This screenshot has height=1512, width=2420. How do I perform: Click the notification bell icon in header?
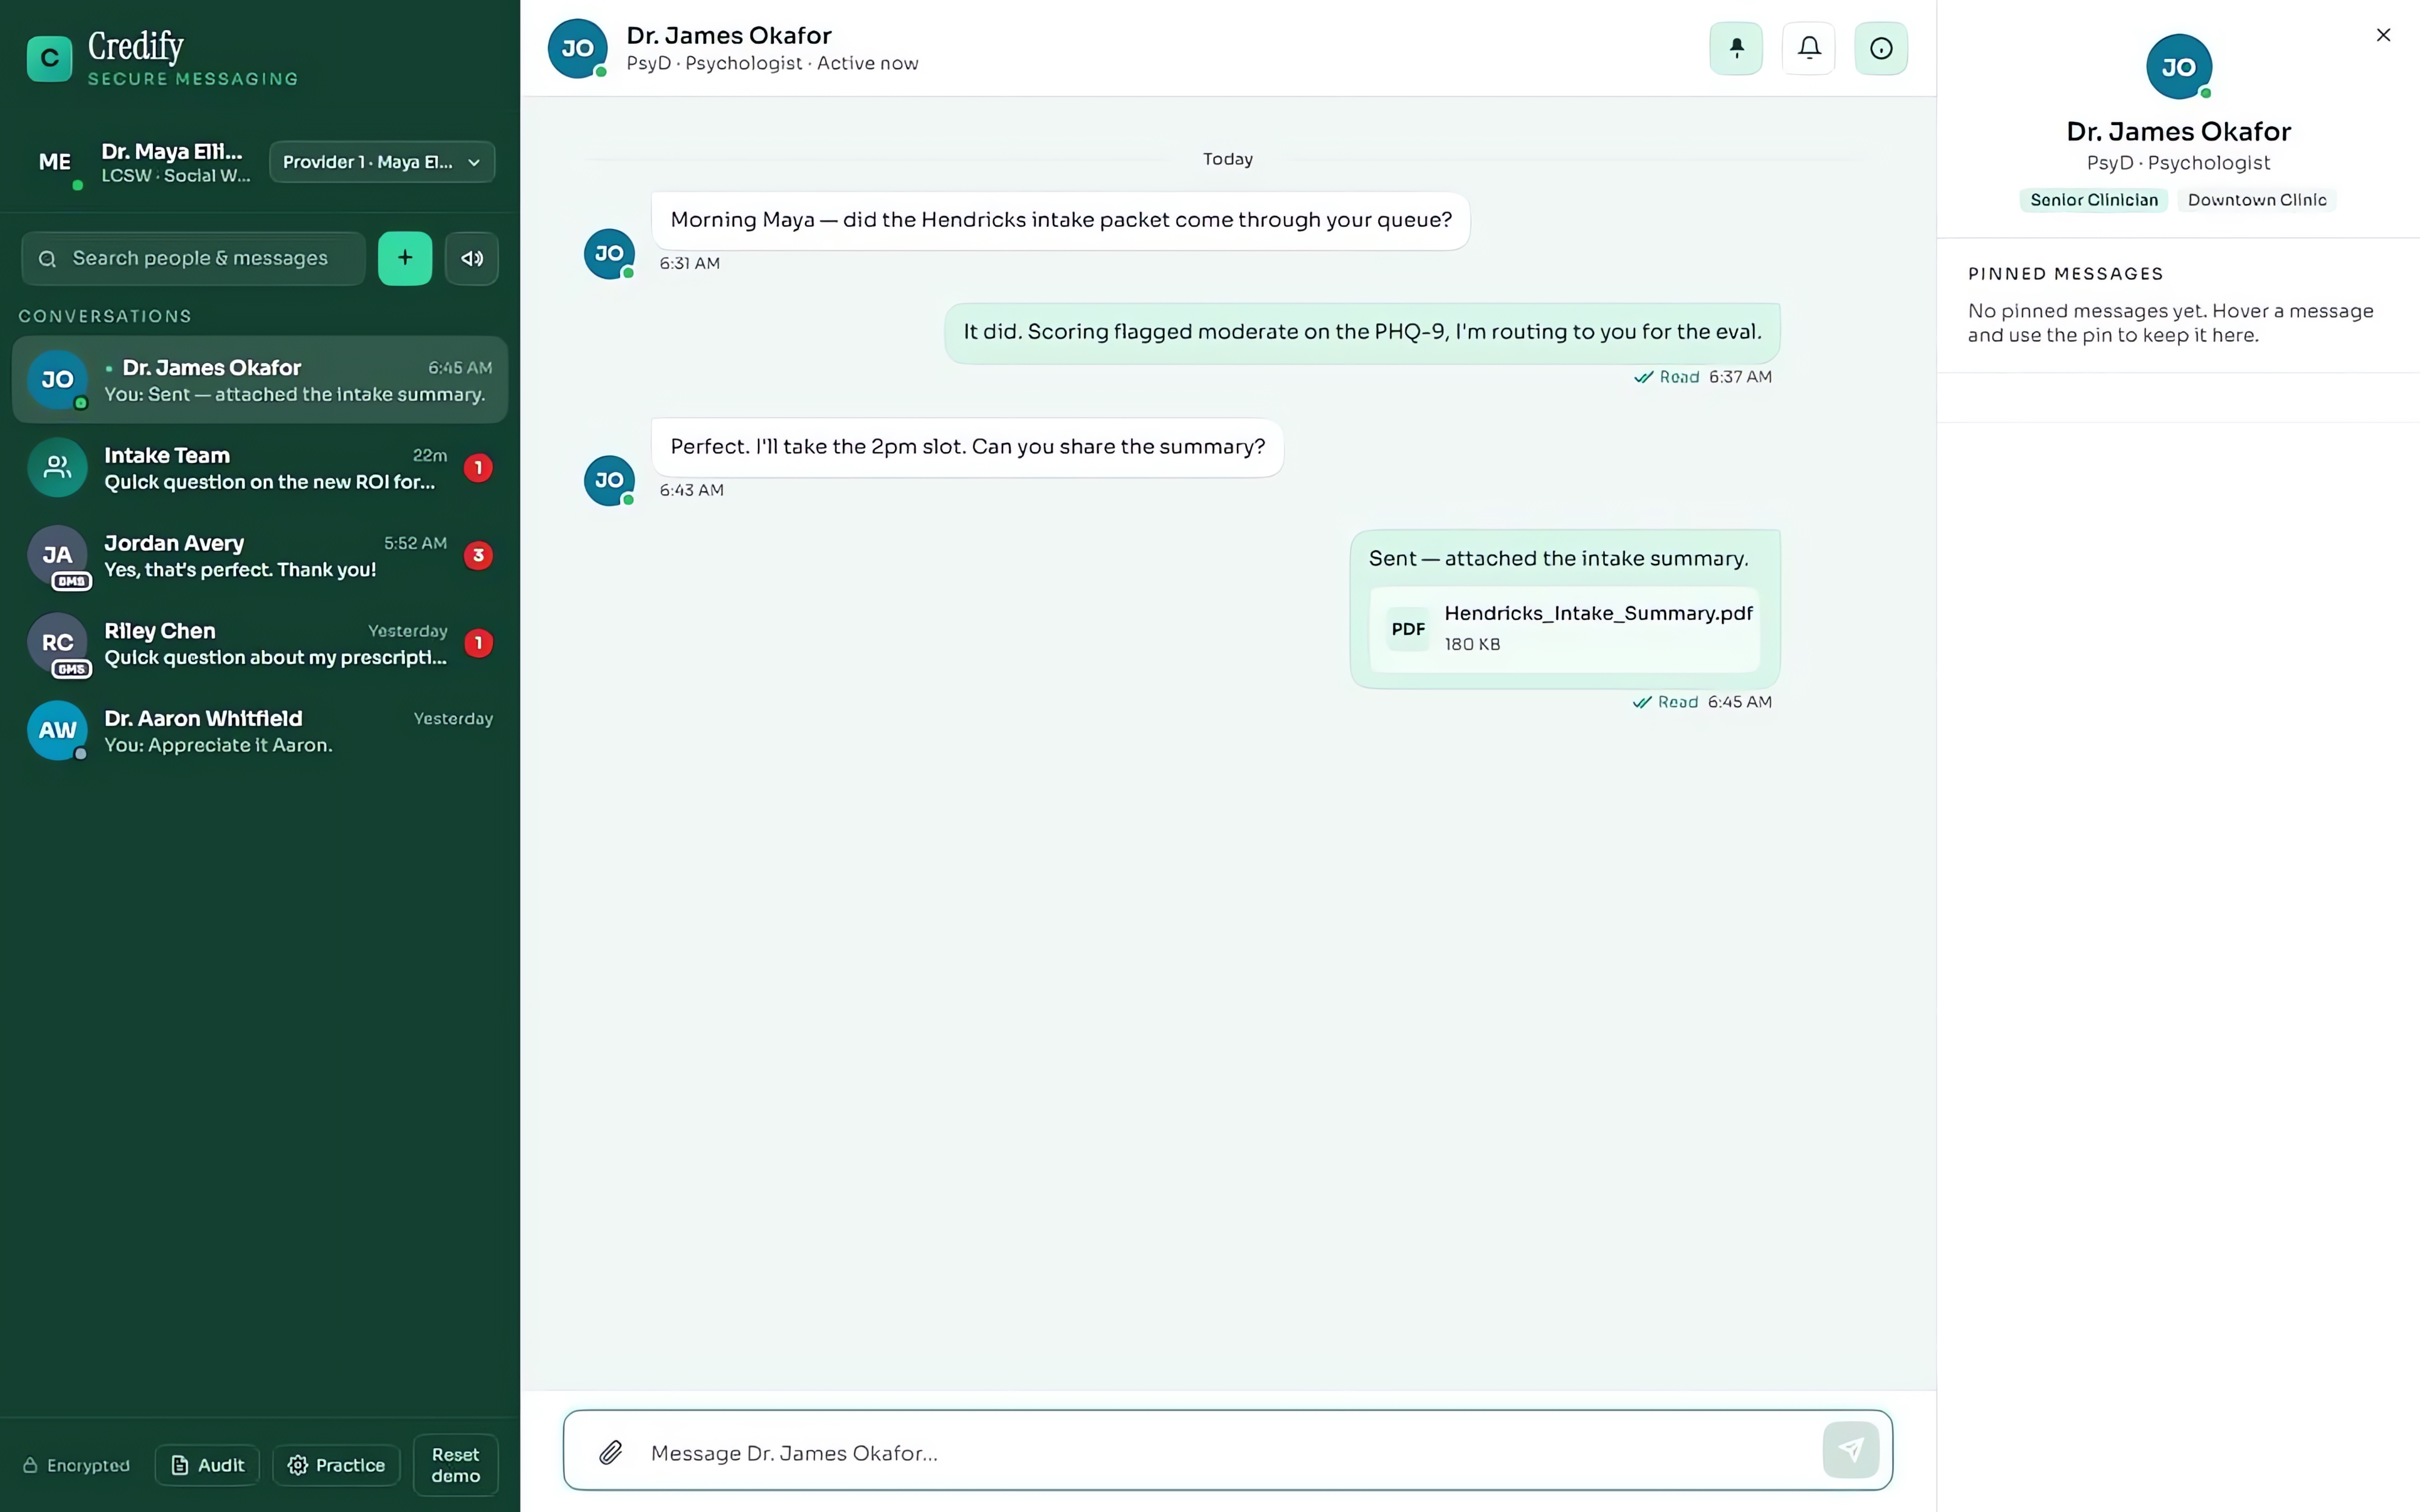pos(1809,48)
